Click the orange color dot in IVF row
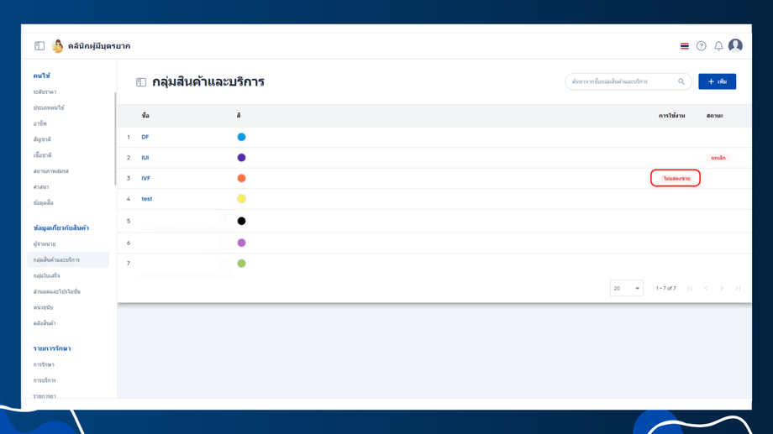The height and width of the screenshot is (434, 773). coord(241,178)
